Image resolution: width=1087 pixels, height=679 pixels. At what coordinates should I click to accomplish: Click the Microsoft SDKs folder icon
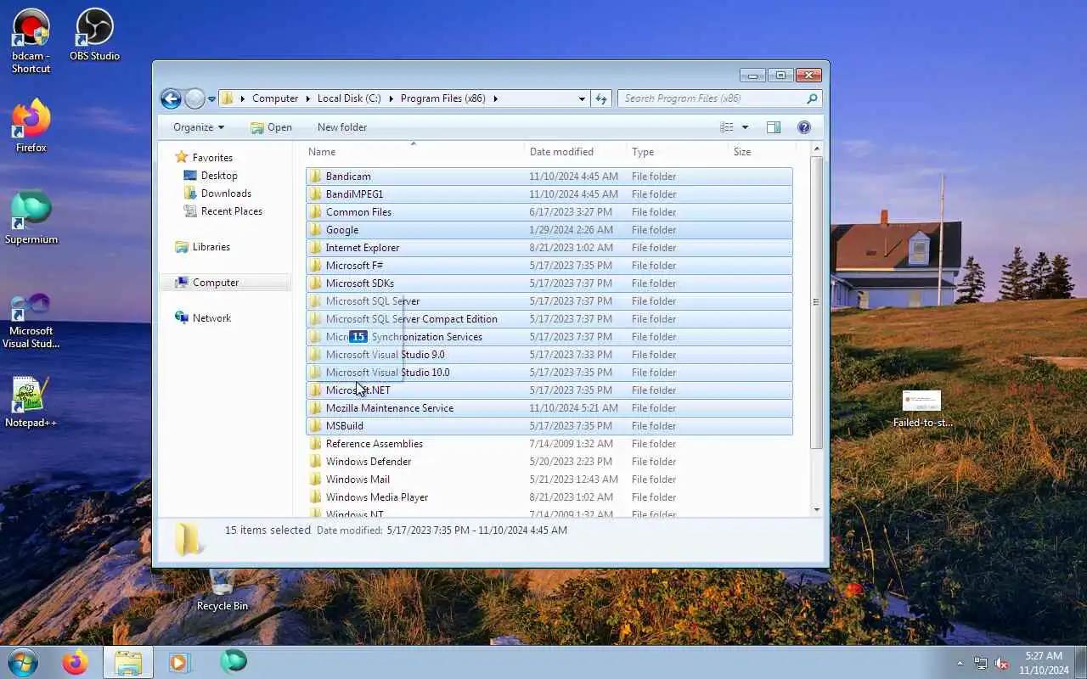tap(315, 283)
